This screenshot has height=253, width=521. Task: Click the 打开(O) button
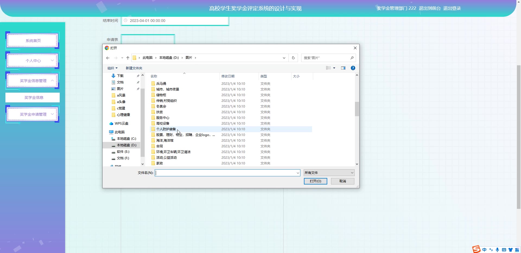(315, 181)
